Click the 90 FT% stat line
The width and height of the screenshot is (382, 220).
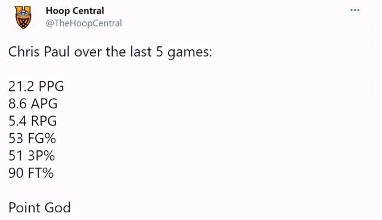click(31, 173)
